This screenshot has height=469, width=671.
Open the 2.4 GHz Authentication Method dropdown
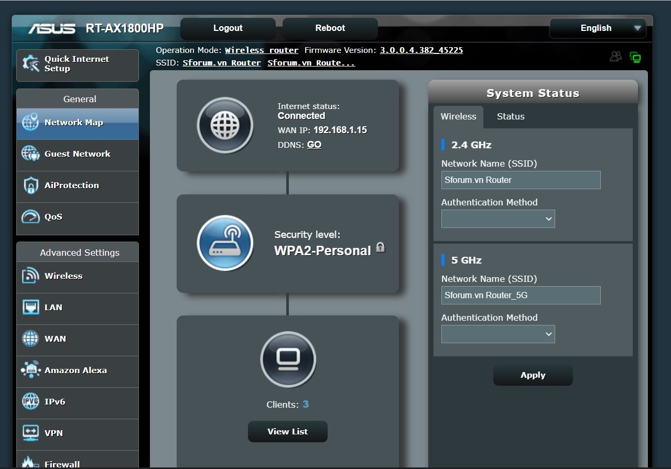click(498, 219)
